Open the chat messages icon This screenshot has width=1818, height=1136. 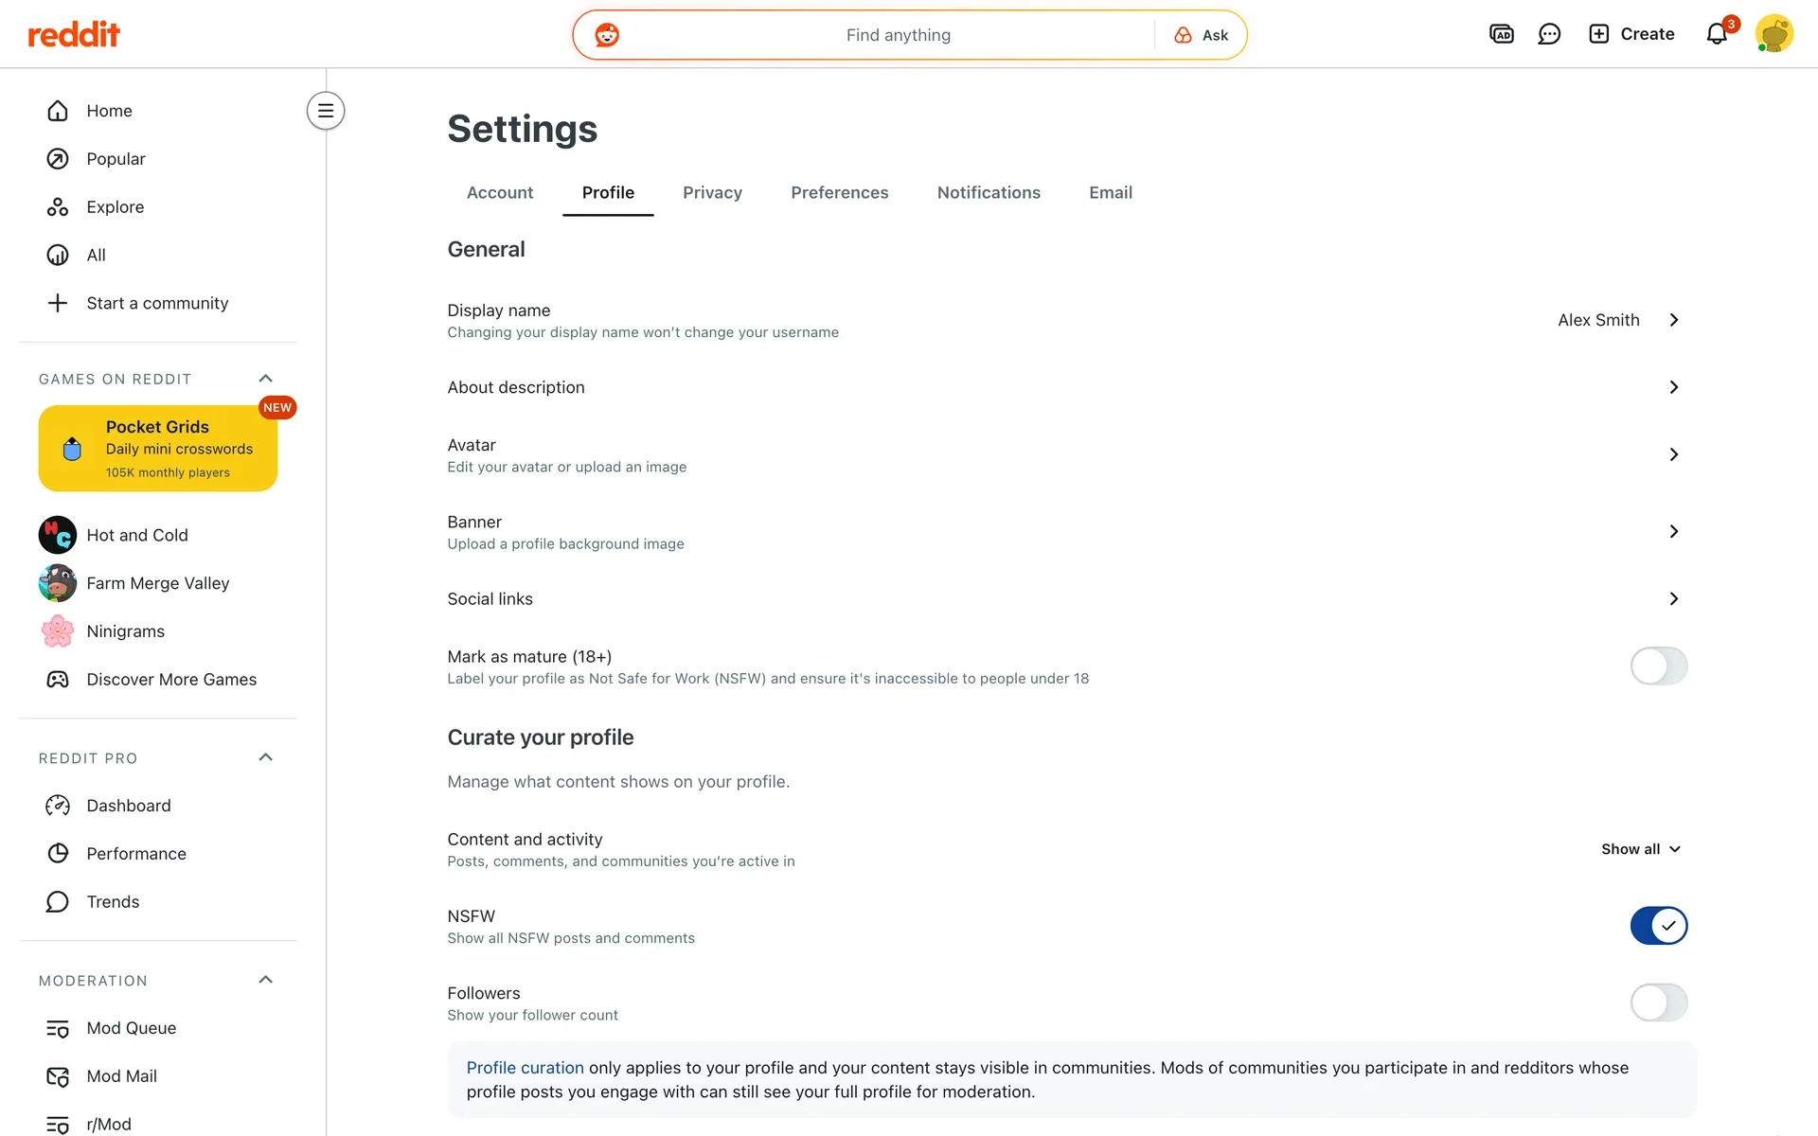[x=1549, y=34]
